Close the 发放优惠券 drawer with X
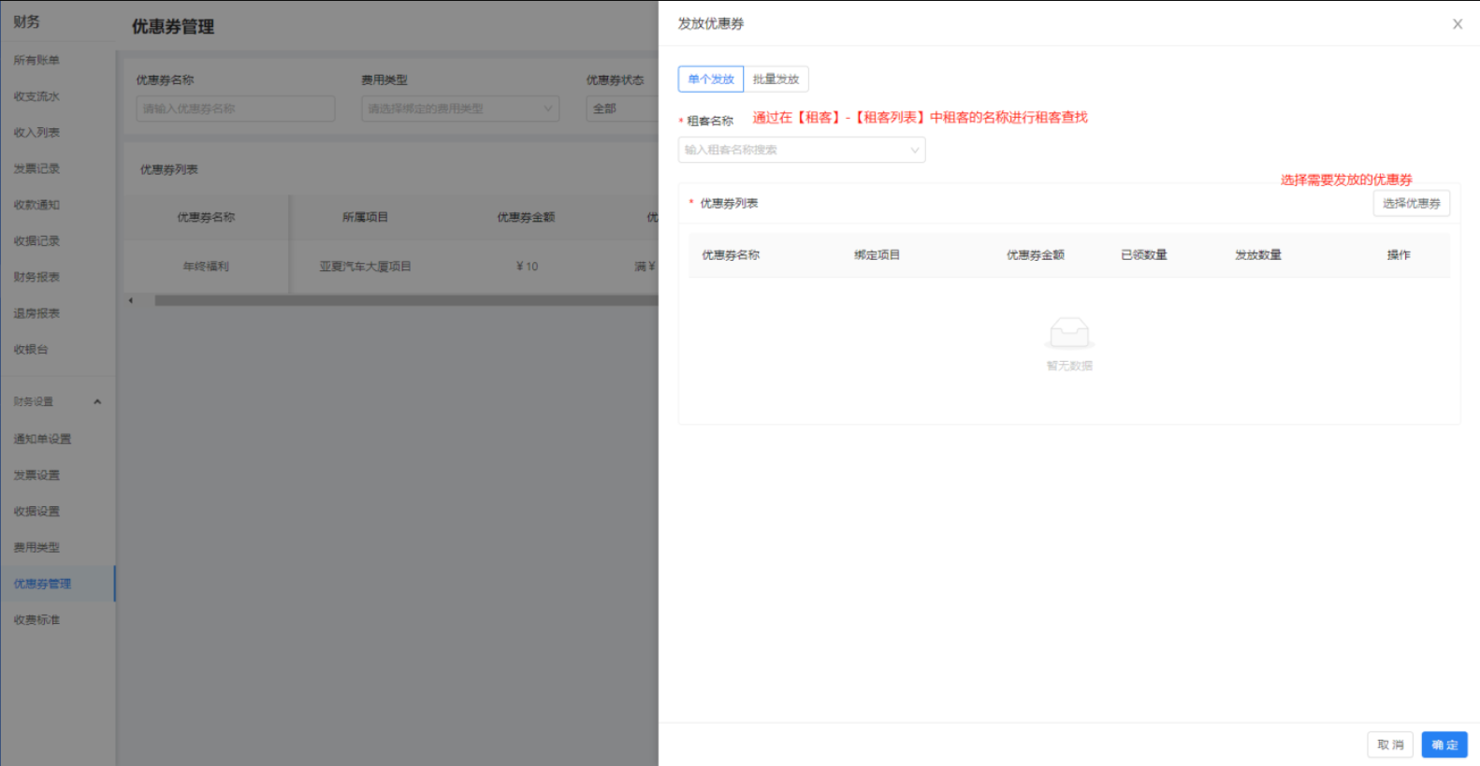1480x766 pixels. point(1457,24)
